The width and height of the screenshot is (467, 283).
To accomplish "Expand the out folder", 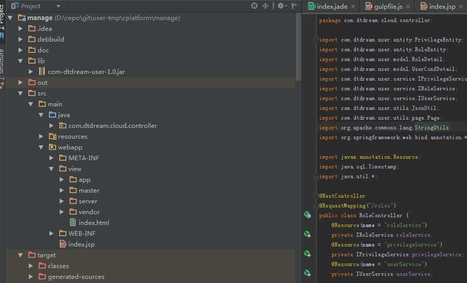I will 20,83.
